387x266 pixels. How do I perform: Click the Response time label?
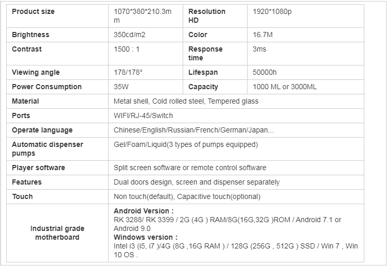tap(205, 53)
